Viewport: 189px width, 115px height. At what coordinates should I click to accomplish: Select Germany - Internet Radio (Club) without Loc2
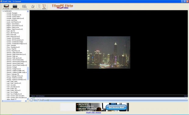coord(15,60)
